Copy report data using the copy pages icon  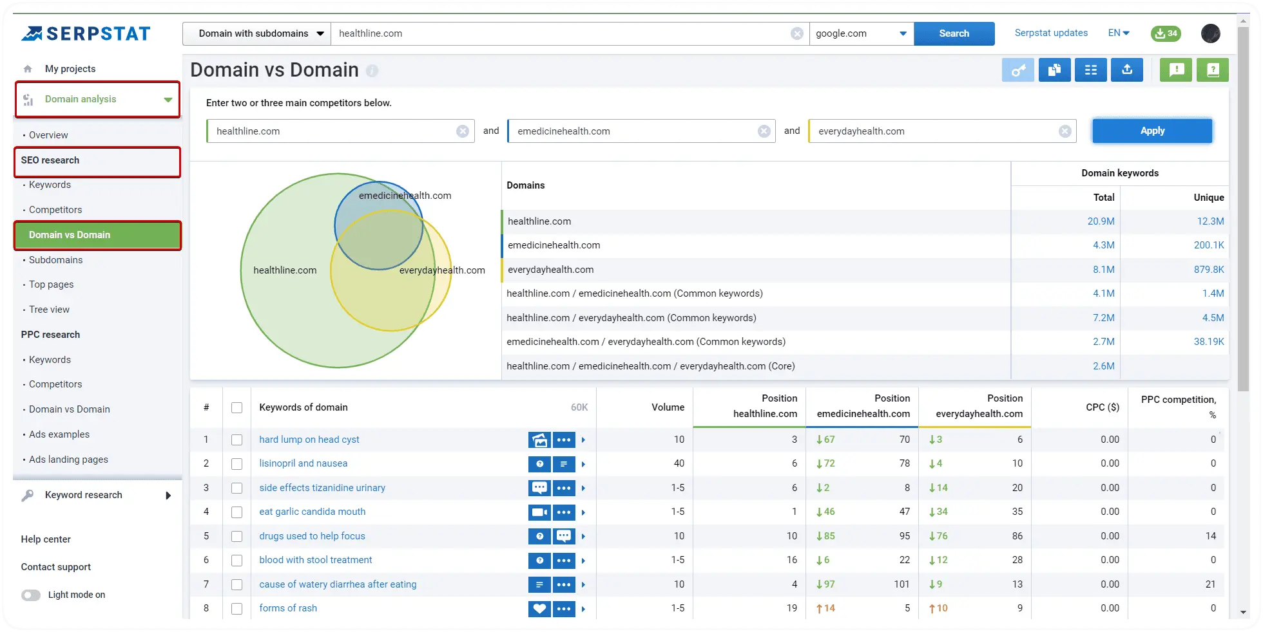coord(1054,70)
